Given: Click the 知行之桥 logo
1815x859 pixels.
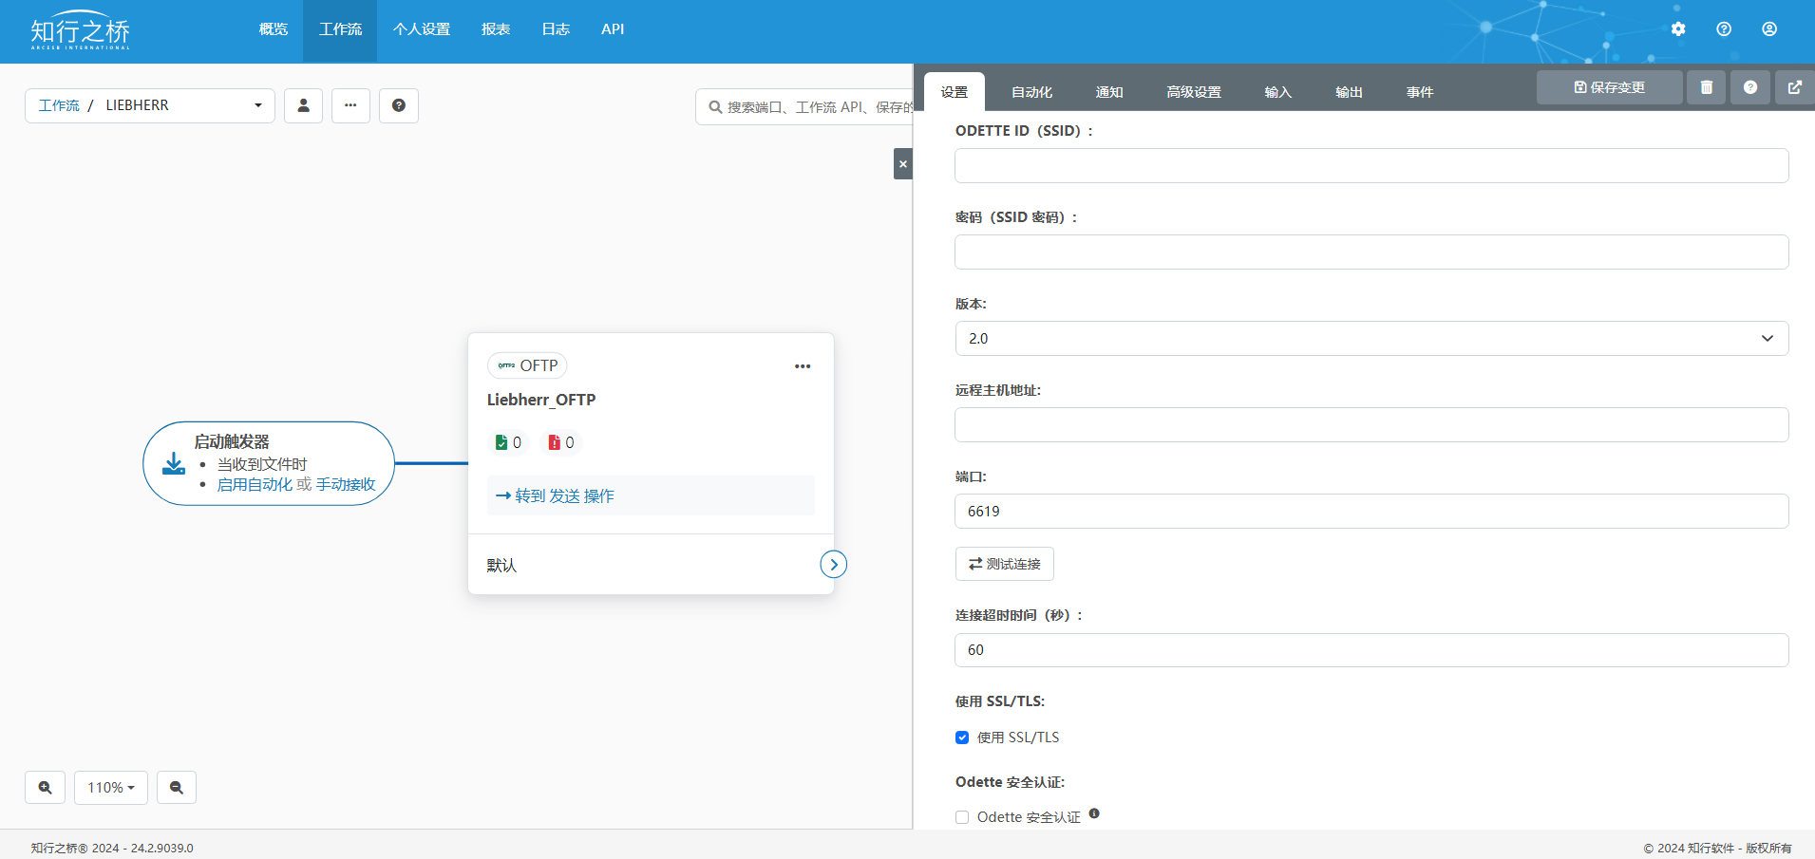Looking at the screenshot, I should point(80,30).
